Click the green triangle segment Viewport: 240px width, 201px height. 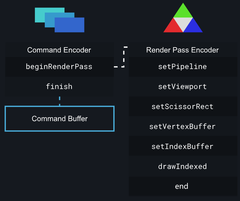(x=183, y=11)
